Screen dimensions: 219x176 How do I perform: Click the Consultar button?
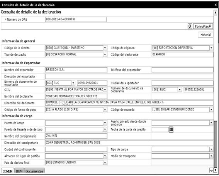point(203,26)
